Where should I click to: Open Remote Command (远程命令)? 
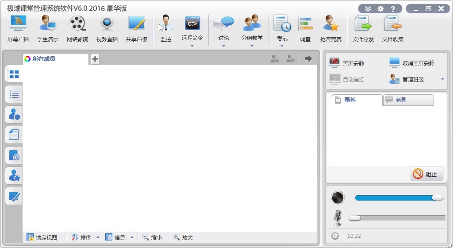pyautogui.click(x=192, y=28)
